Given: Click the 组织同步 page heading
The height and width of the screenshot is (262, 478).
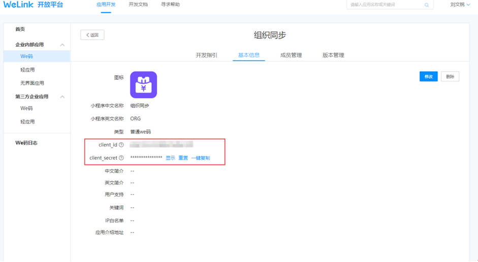Looking at the screenshot, I should pyautogui.click(x=270, y=35).
